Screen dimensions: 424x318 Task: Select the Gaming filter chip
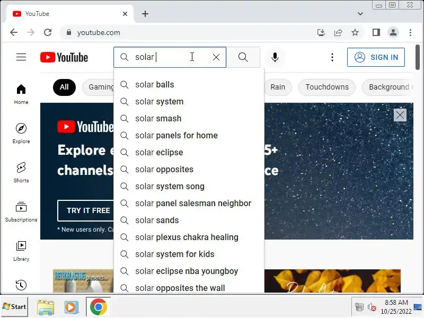99,87
